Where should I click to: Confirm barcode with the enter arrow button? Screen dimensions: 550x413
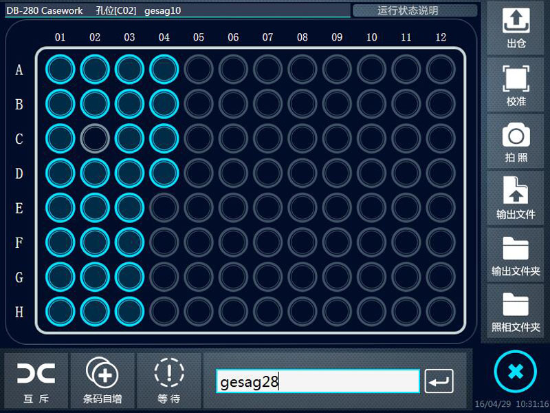coord(439,381)
